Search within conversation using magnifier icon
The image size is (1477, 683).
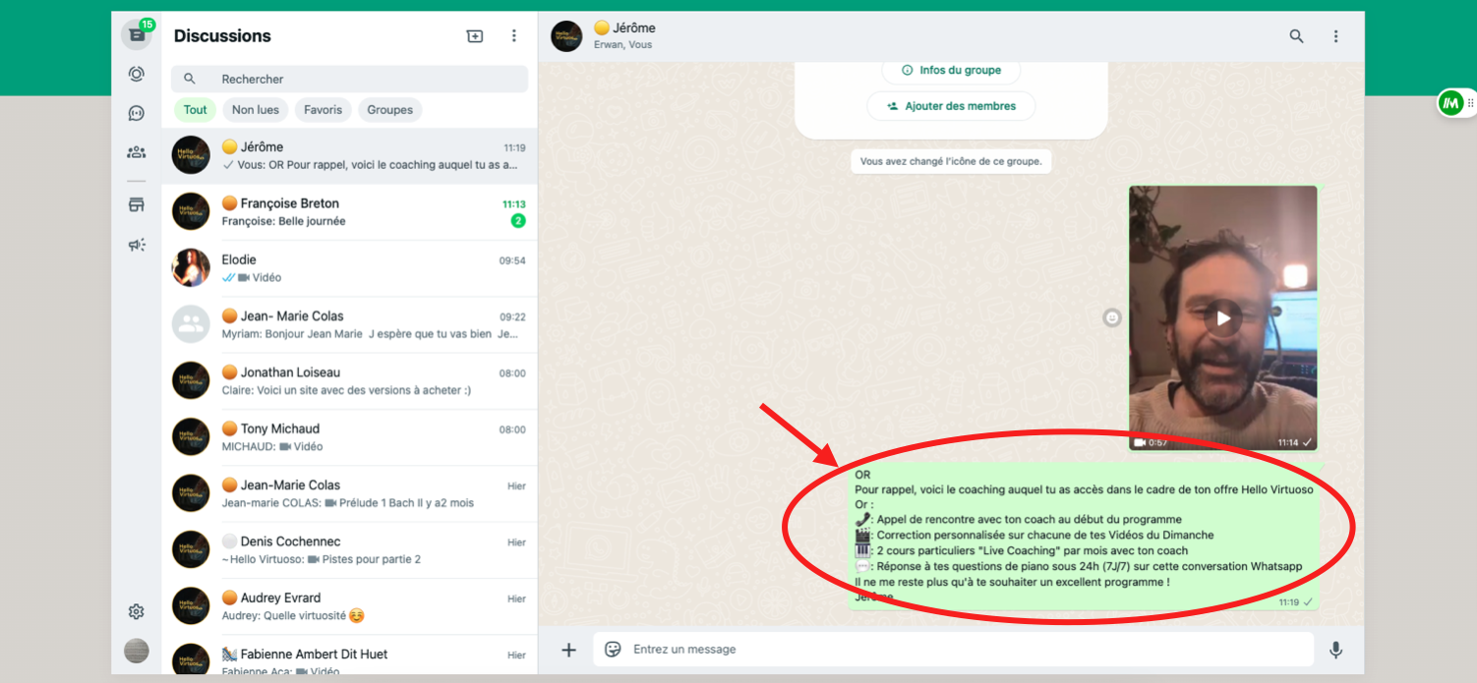tap(1297, 36)
